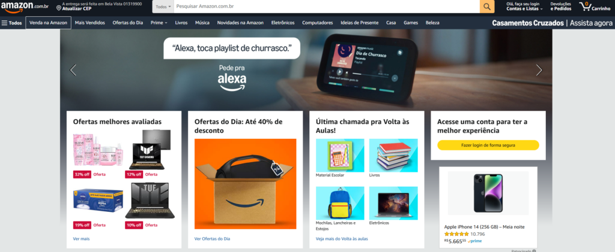This screenshot has height=252, width=615.
Task: Open the Devoluções e Pedidos link
Action: click(x=561, y=6)
